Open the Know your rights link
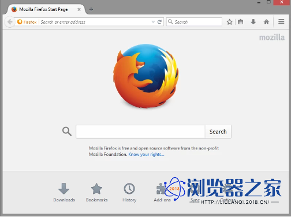 click(146, 154)
